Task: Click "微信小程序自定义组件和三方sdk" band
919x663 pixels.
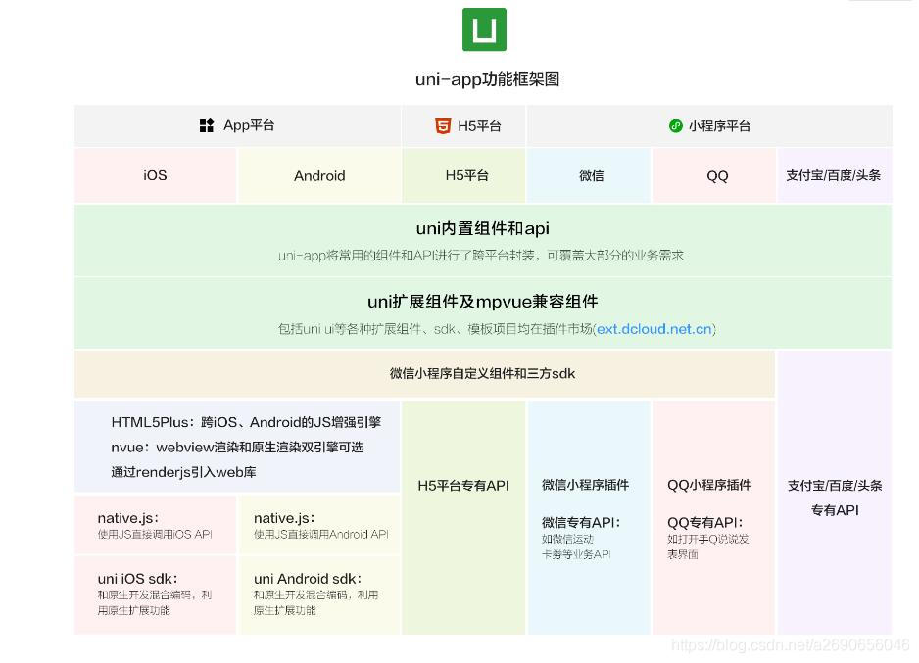Action: (424, 374)
